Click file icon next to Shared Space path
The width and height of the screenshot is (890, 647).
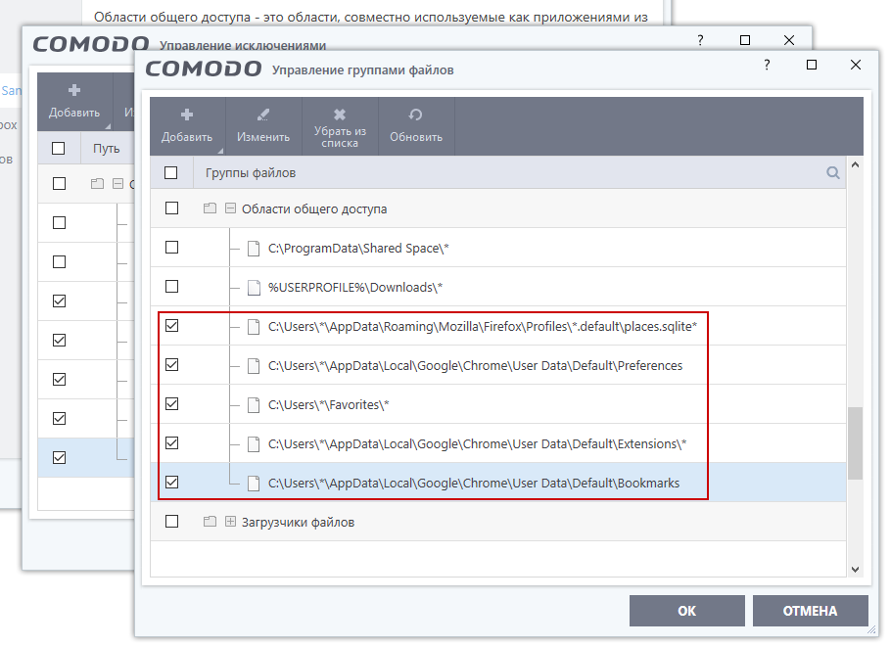(x=254, y=248)
